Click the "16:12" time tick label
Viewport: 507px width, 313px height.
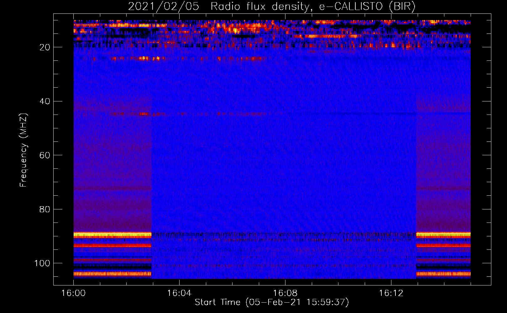391,293
